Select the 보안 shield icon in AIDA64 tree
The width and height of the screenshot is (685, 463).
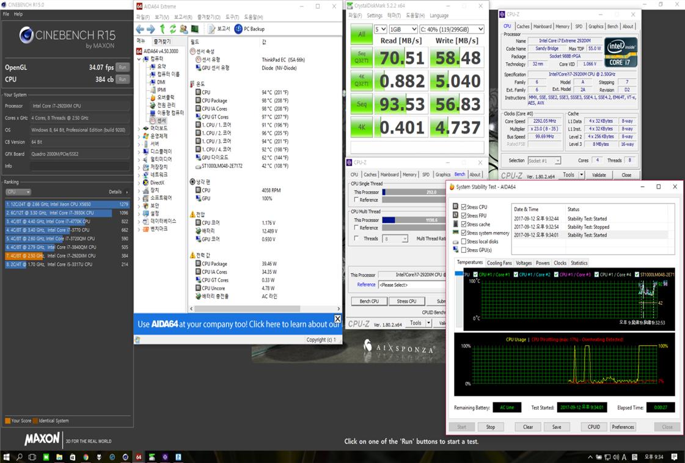click(x=146, y=206)
